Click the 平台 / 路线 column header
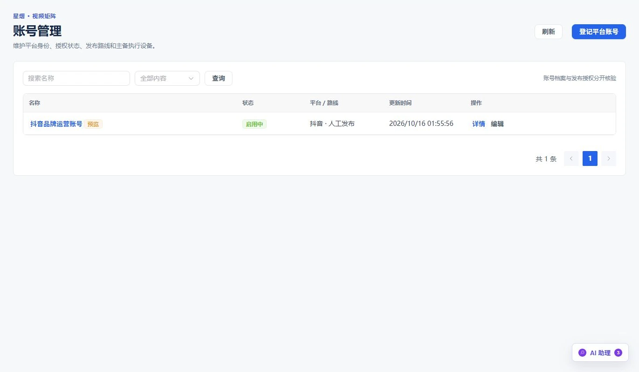The image size is (639, 372). pyautogui.click(x=324, y=103)
